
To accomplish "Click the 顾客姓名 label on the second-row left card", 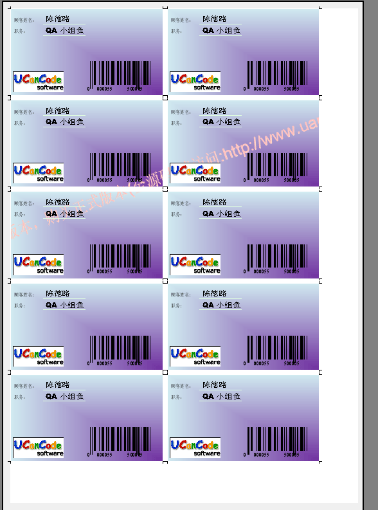I will tap(24, 112).
